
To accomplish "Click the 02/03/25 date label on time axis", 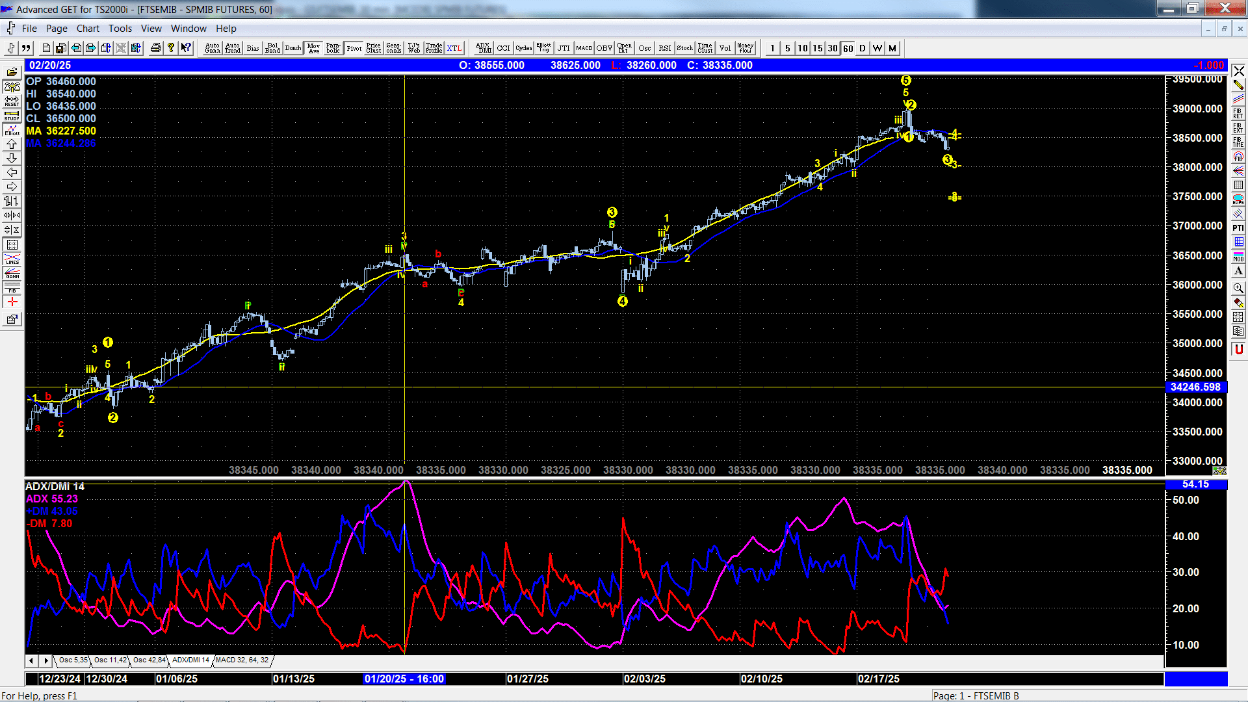I will [645, 679].
